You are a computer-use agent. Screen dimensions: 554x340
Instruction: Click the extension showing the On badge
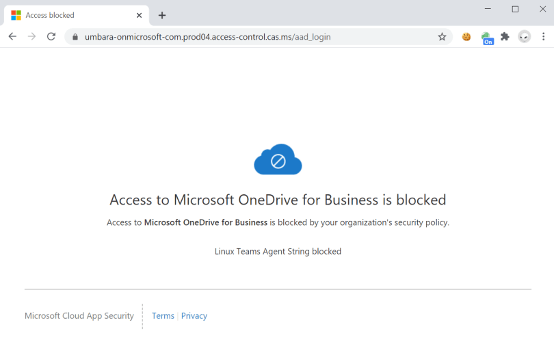[x=486, y=38]
